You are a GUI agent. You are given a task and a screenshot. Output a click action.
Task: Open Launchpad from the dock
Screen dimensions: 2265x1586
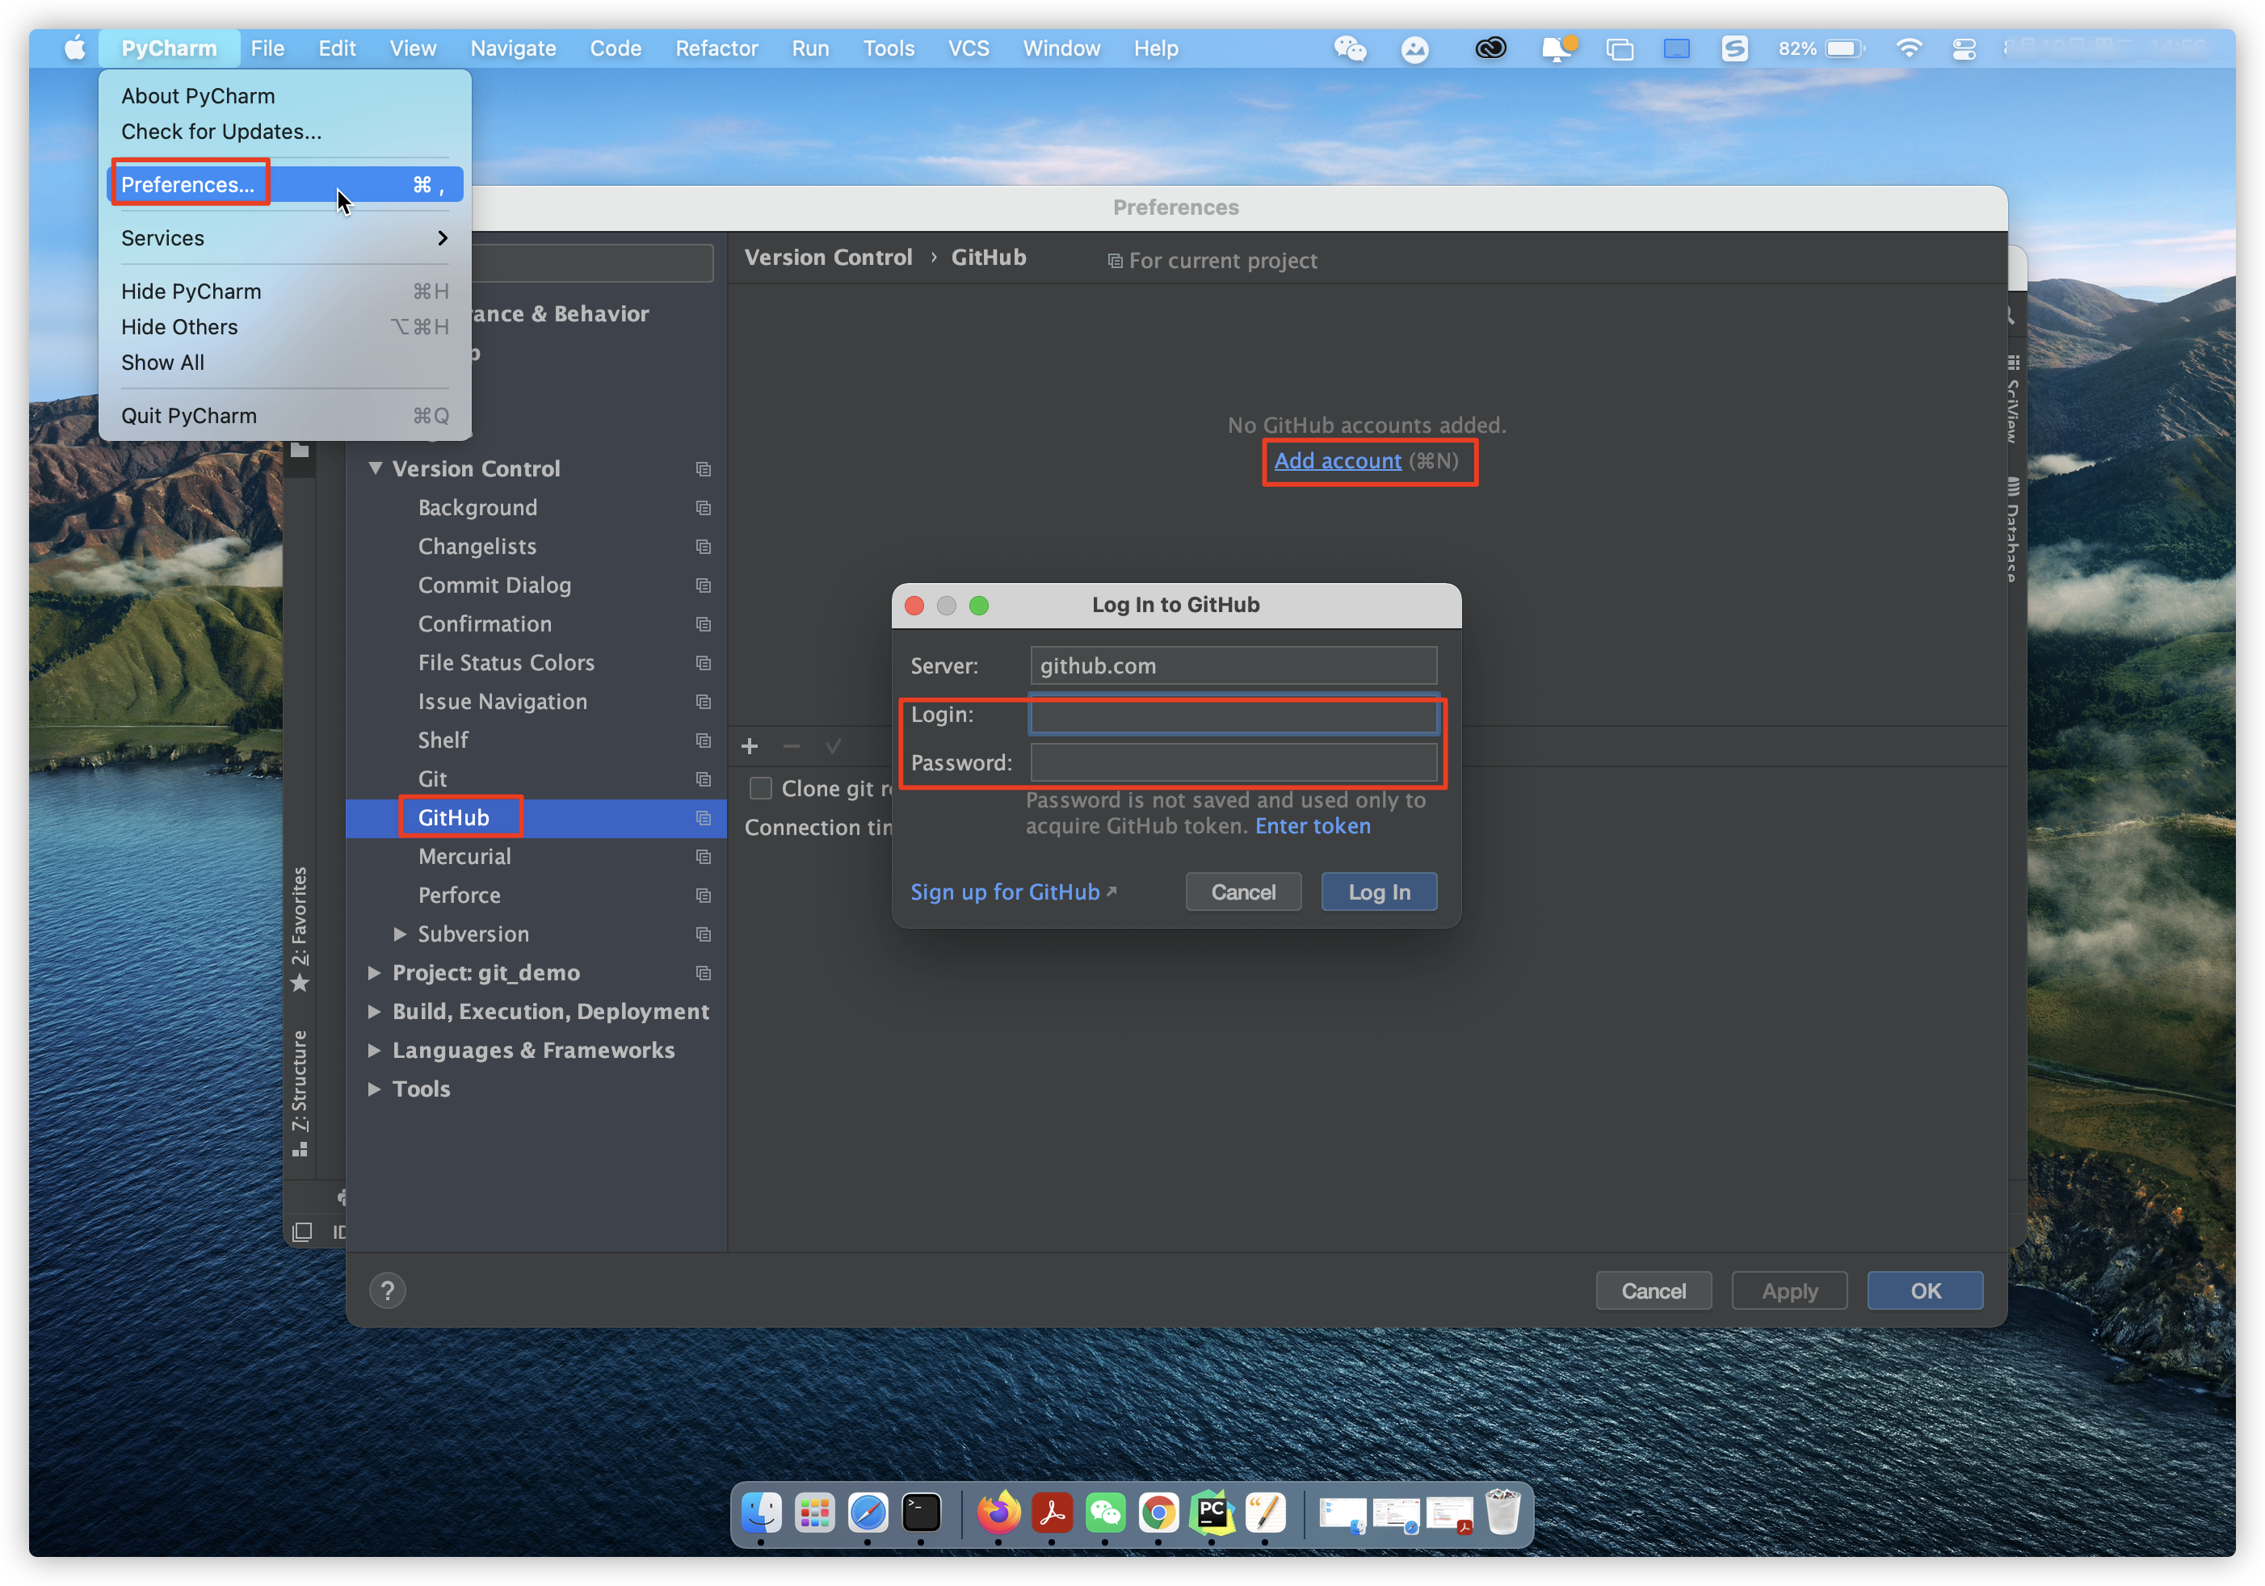[814, 1512]
